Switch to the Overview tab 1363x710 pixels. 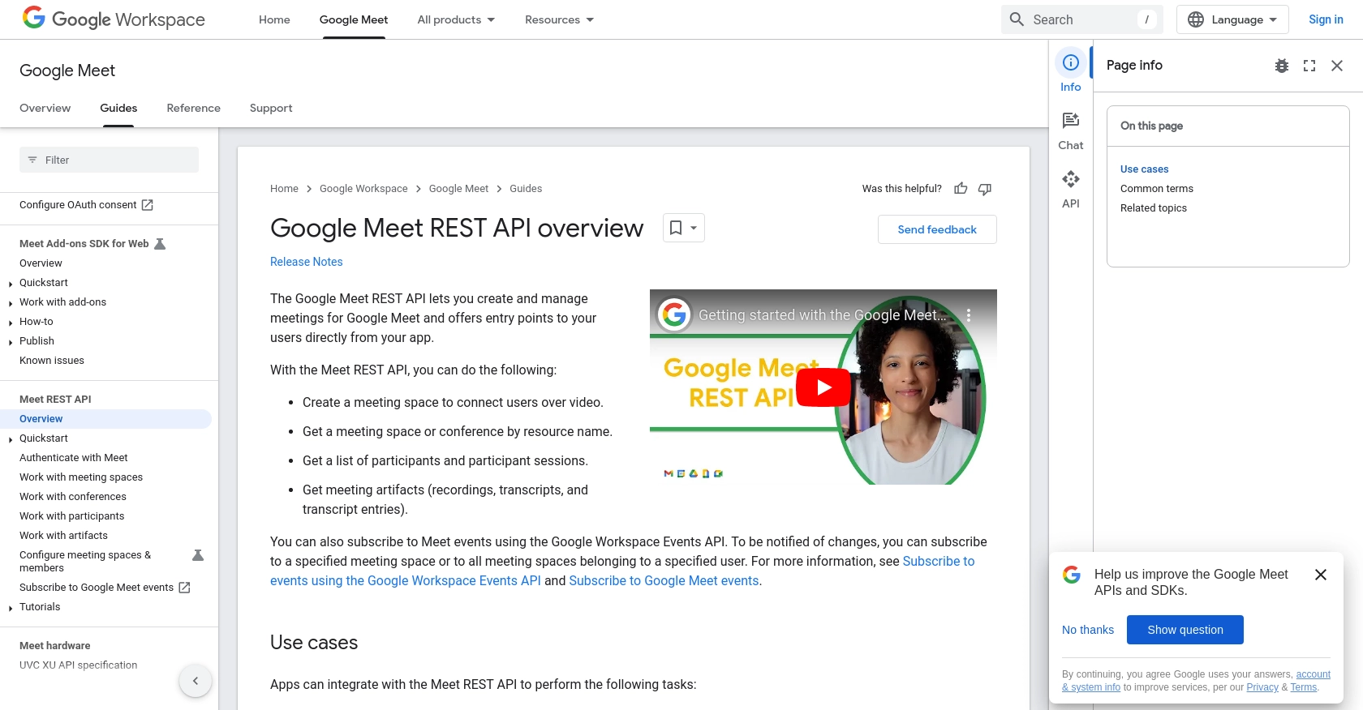(x=45, y=108)
